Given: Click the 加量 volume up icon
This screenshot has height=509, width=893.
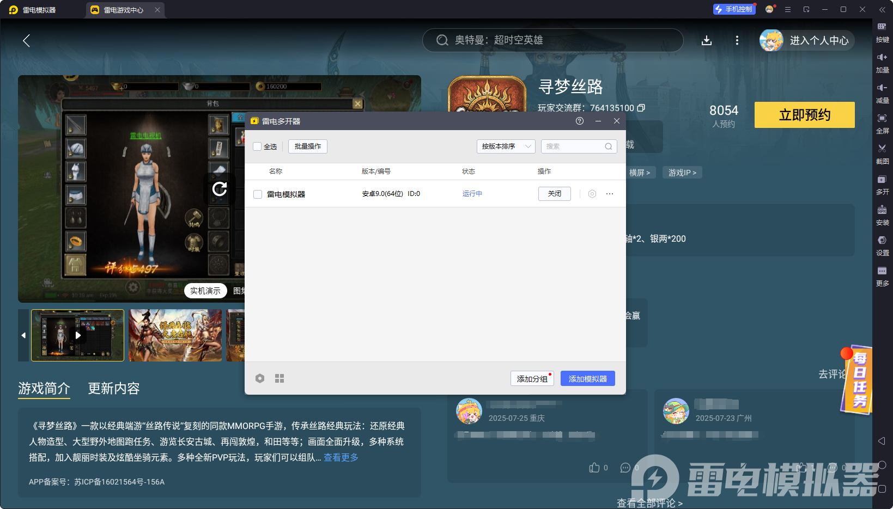Looking at the screenshot, I should tap(882, 62).
